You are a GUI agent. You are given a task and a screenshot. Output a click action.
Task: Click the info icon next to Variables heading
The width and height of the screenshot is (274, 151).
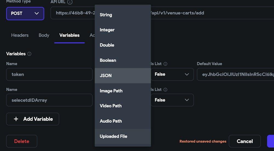[x=29, y=54]
